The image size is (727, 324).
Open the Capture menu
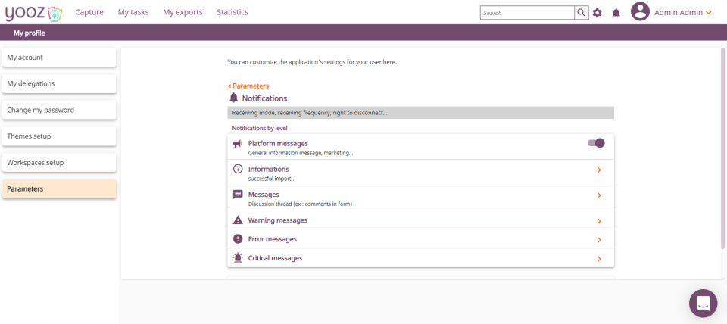coord(89,12)
